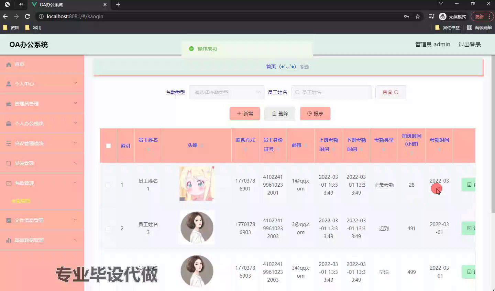Focus the 员工姓名 search input field
Viewport: 495px width, 291px height.
click(332, 92)
